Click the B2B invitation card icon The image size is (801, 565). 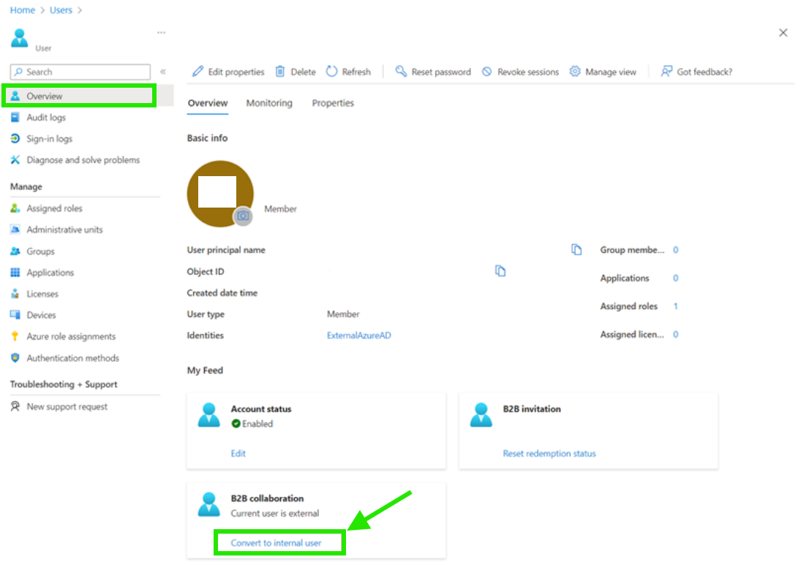coord(481,415)
